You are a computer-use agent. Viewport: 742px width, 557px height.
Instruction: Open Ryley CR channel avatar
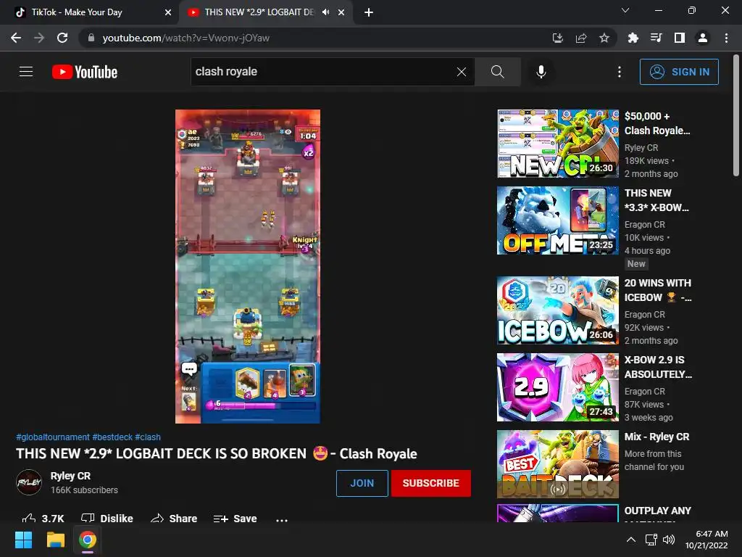pos(29,482)
